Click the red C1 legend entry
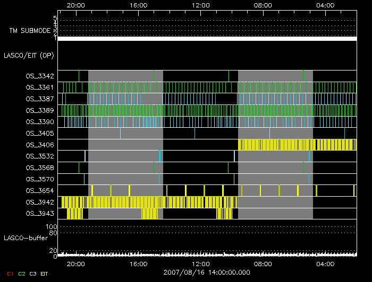This screenshot has height=282, width=372. tap(10, 274)
